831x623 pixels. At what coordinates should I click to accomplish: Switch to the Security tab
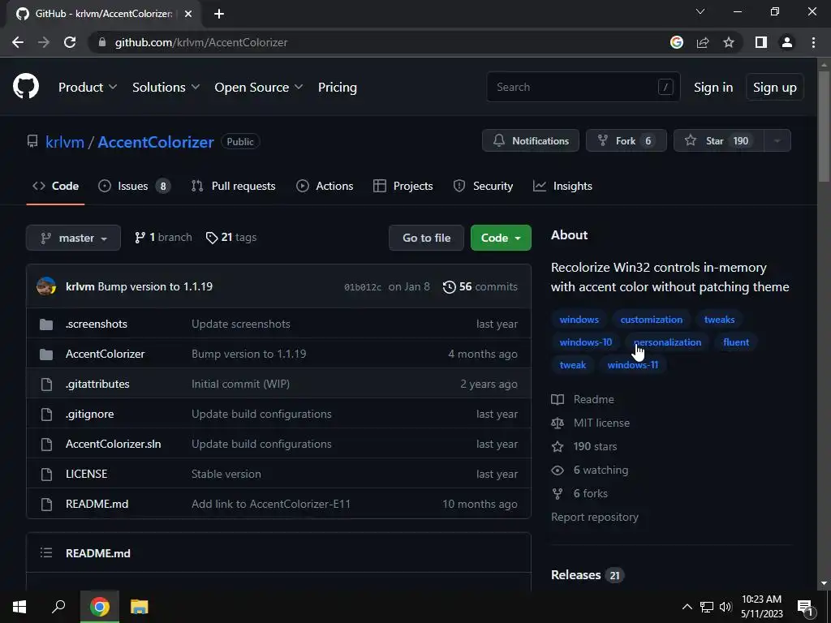click(483, 186)
